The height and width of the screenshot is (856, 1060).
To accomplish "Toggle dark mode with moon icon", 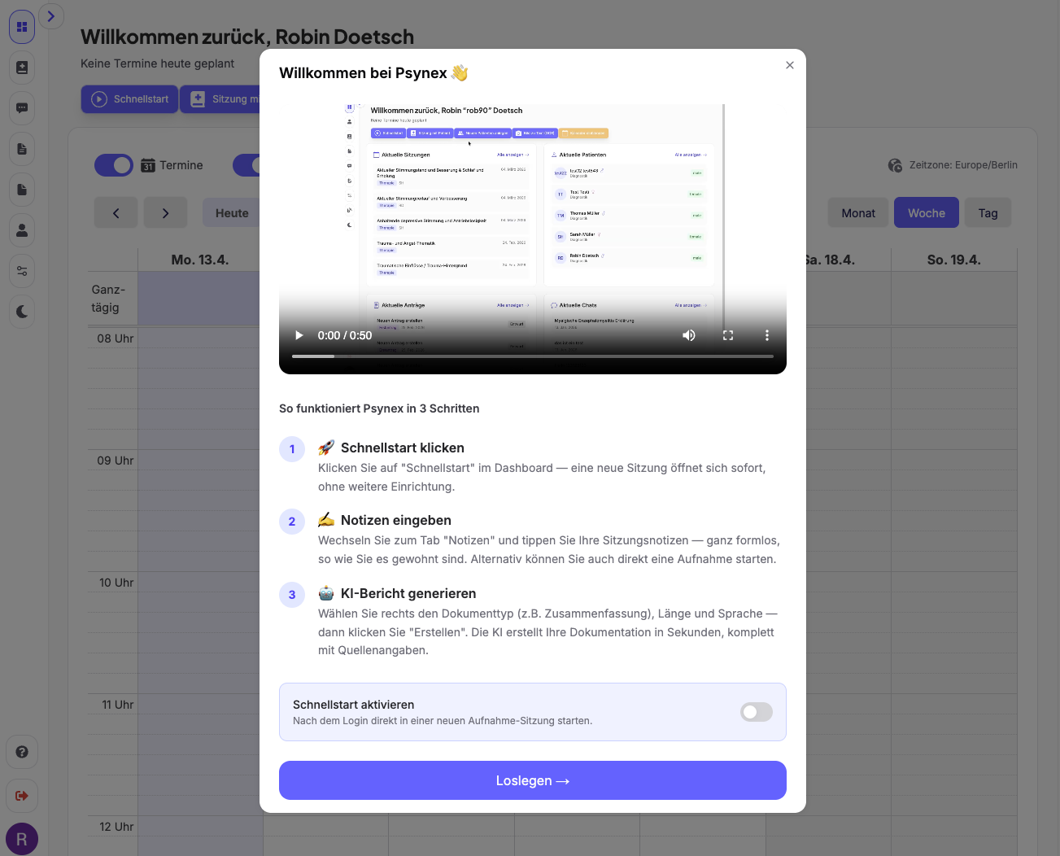I will (22, 312).
